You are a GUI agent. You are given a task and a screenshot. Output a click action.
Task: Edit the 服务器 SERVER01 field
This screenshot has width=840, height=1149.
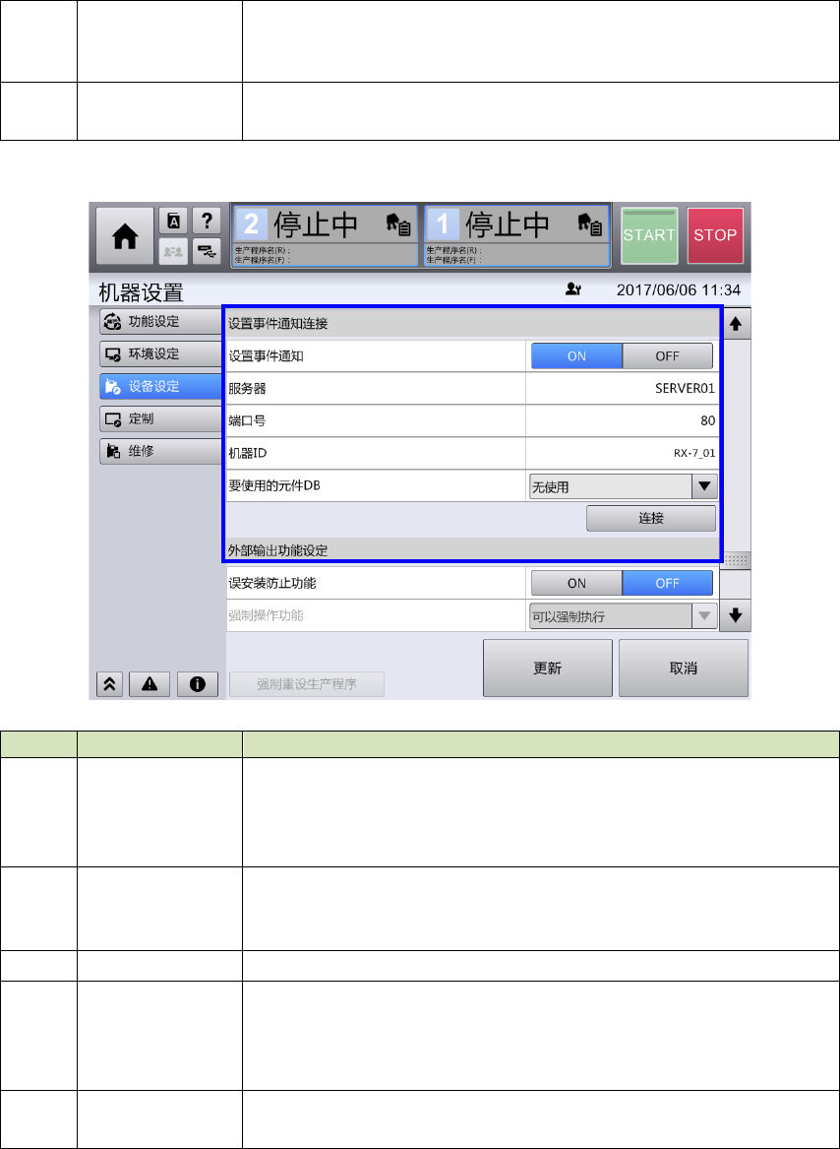[x=623, y=388]
